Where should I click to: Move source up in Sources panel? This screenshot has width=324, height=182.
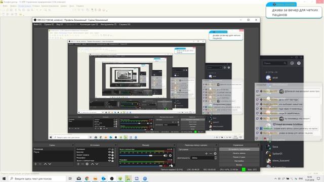(92, 164)
